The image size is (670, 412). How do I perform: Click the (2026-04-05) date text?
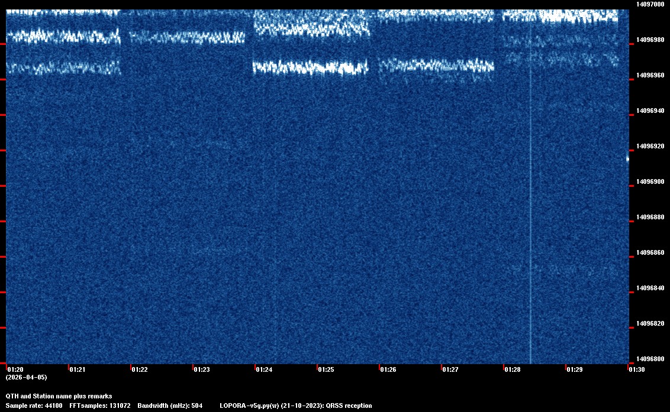pos(26,377)
